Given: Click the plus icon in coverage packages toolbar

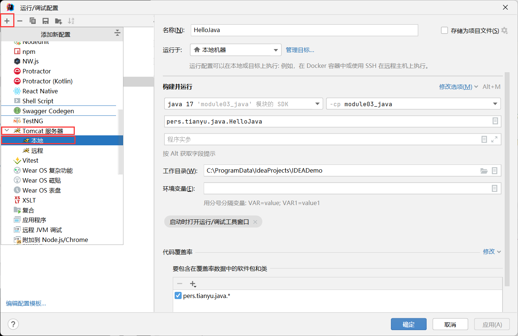Looking at the screenshot, I should [x=193, y=284].
